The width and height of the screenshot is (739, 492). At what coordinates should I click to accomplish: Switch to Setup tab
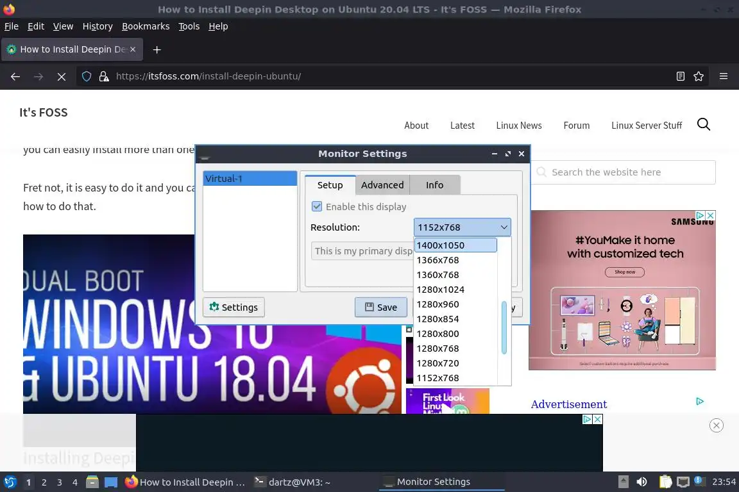330,184
